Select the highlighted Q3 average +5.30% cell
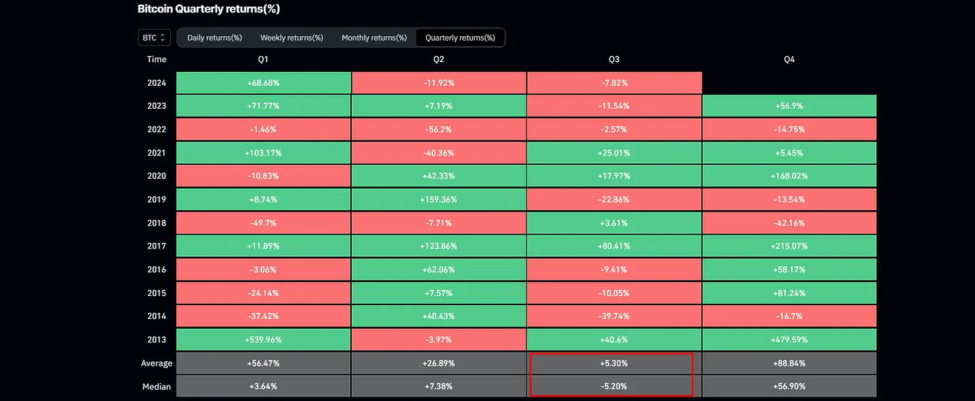Viewport: 975px width, 401px height. 614,363
